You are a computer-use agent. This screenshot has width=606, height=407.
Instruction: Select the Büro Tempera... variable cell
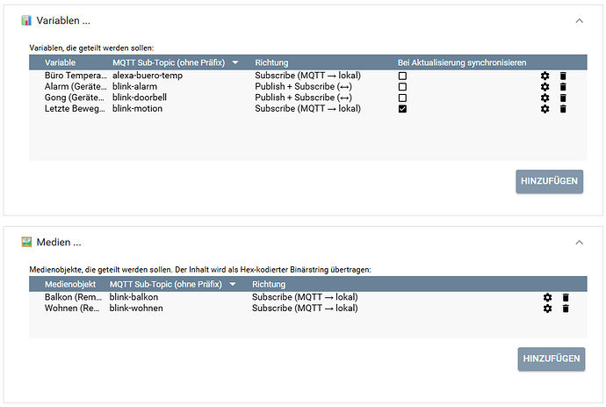[x=76, y=76]
